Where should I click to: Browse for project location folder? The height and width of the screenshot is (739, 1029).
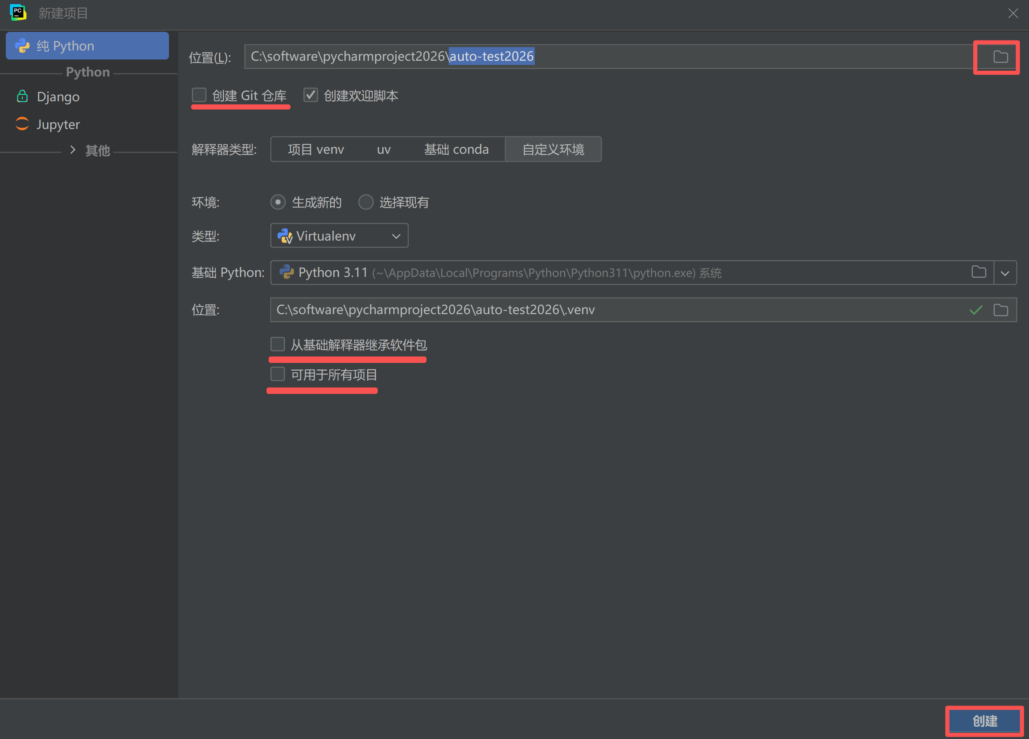point(1000,57)
